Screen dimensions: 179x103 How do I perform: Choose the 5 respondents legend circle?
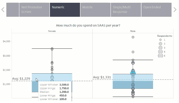click(x=161, y=56)
